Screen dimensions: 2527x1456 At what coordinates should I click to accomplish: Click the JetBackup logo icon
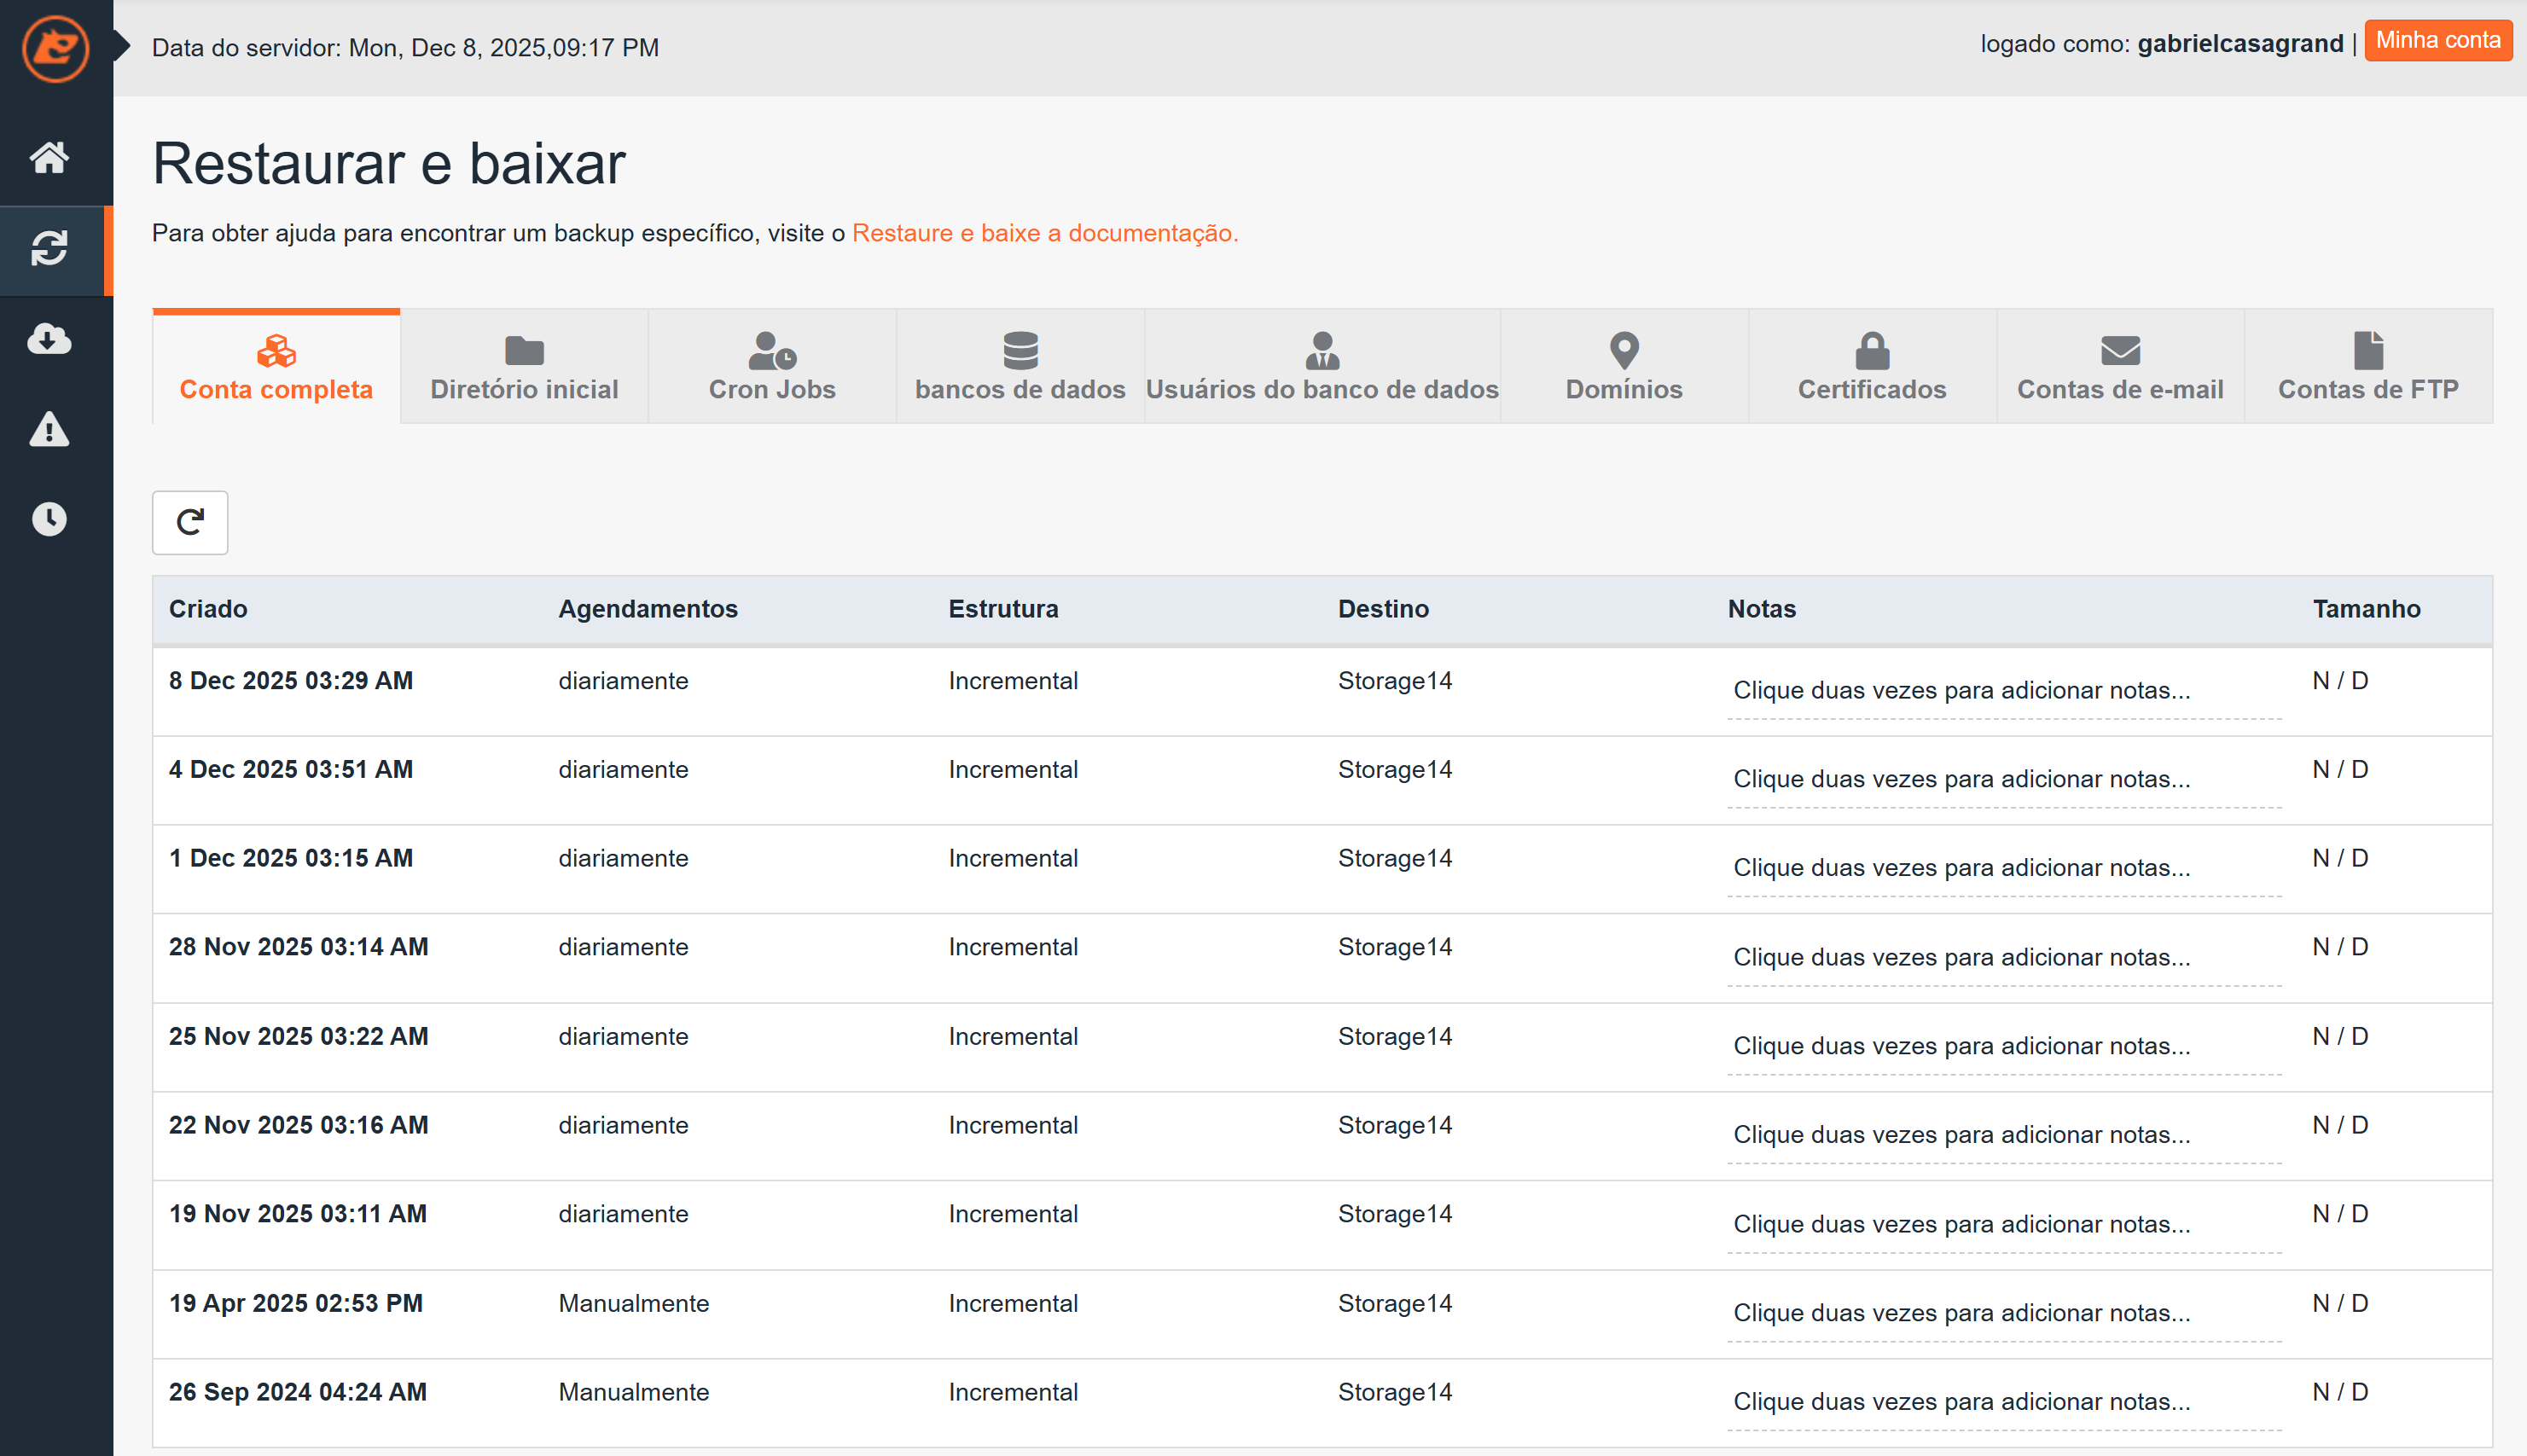click(55, 48)
